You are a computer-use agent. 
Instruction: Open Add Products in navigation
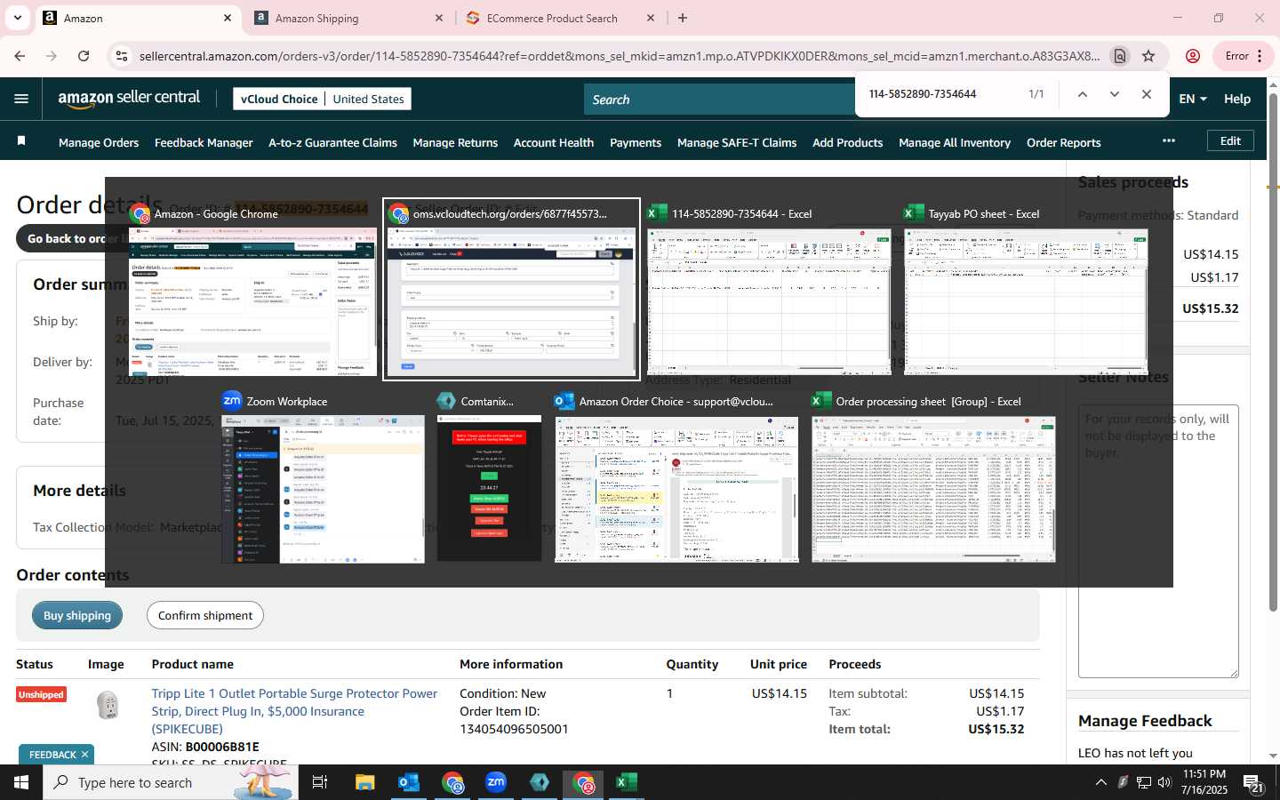coord(847,142)
